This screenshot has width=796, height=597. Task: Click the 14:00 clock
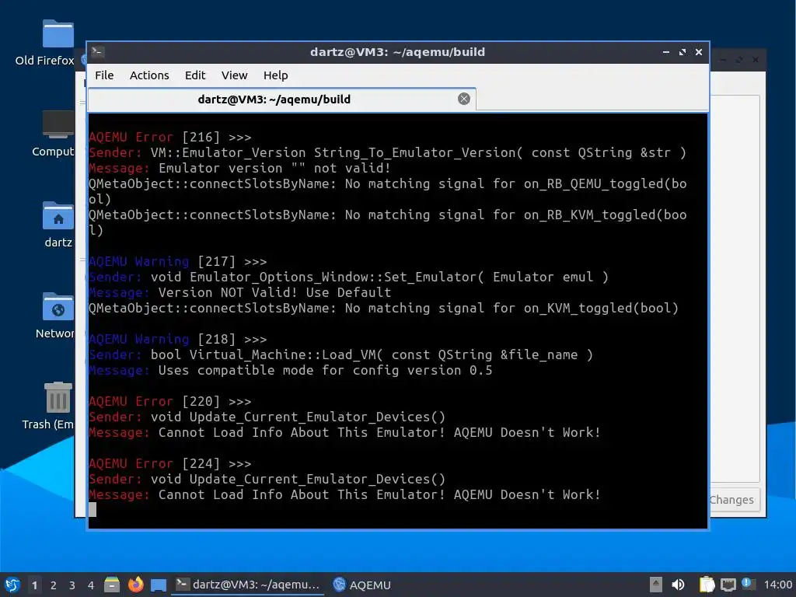(777, 585)
